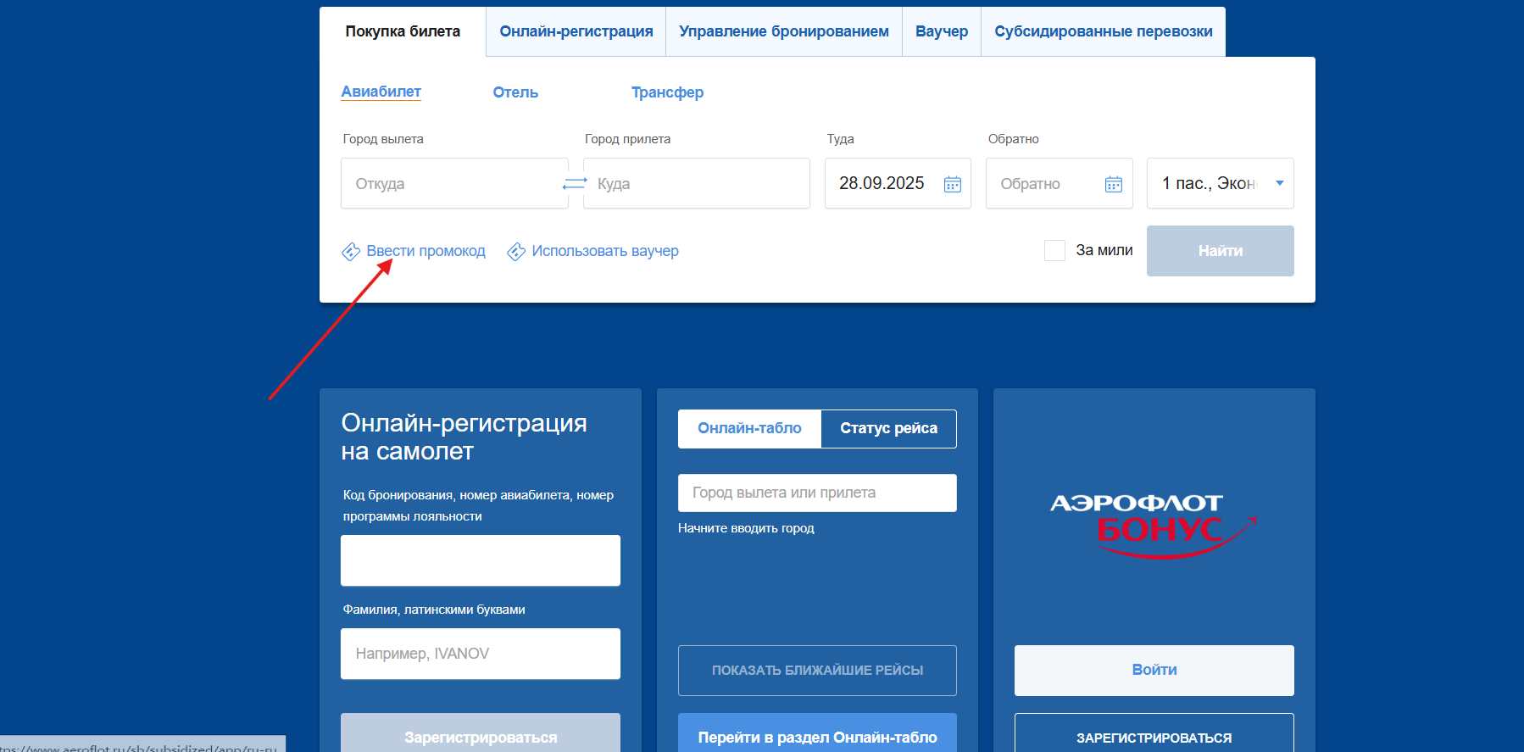The width and height of the screenshot is (1524, 752).
Task: Click the Войти login button
Action: [1154, 670]
